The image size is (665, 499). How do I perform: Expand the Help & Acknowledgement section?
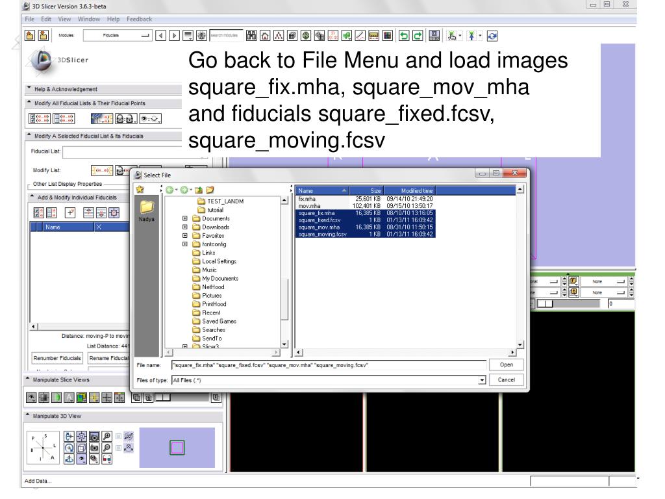[x=29, y=88]
